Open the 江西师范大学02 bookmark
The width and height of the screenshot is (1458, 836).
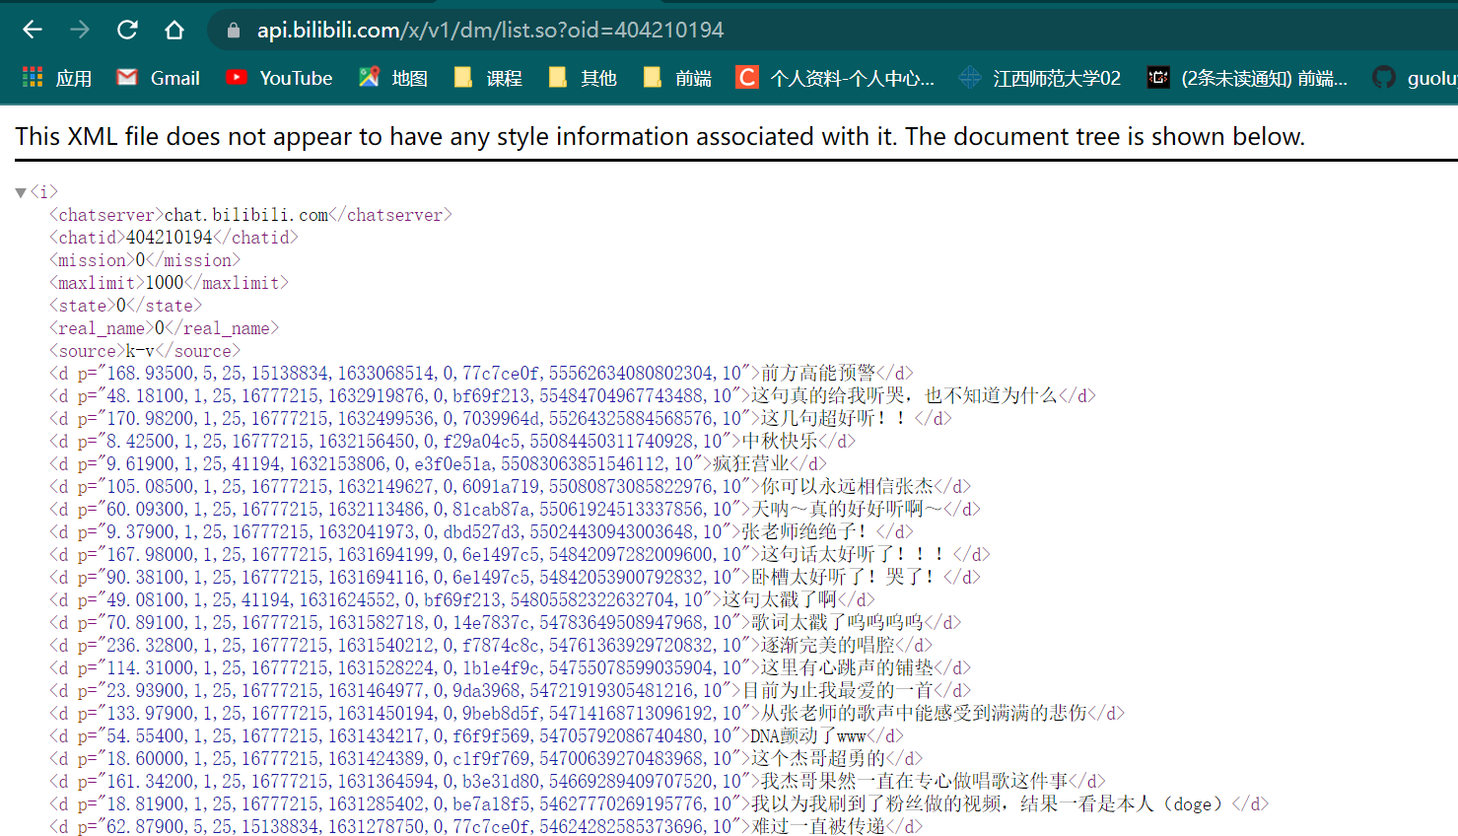coord(1040,78)
